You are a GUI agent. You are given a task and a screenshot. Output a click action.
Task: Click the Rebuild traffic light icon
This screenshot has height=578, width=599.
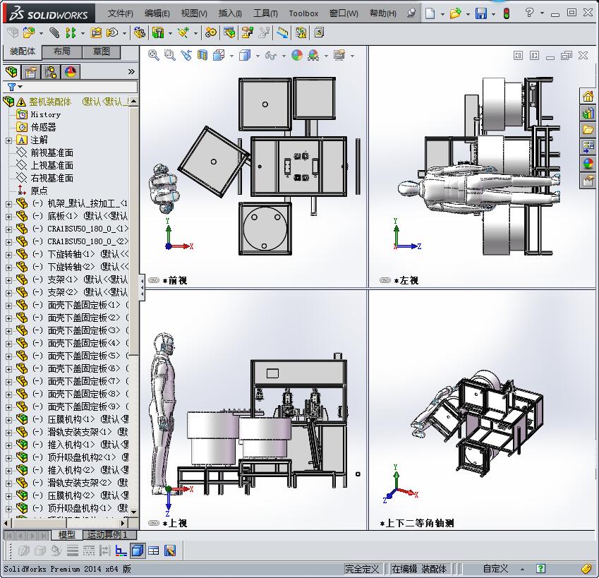tap(507, 13)
